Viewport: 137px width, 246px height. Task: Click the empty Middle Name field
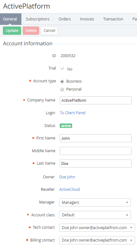tap(95, 151)
